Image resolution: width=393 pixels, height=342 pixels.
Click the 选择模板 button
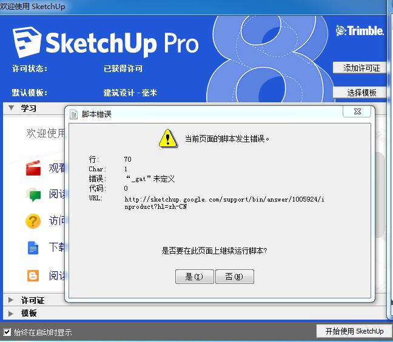pyautogui.click(x=361, y=93)
